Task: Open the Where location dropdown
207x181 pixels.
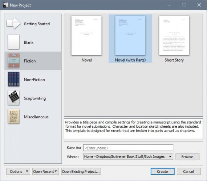Action: tap(128, 156)
